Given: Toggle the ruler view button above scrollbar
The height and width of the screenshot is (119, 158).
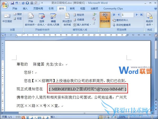Looking at the screenshot, I should [x=156, y=35].
